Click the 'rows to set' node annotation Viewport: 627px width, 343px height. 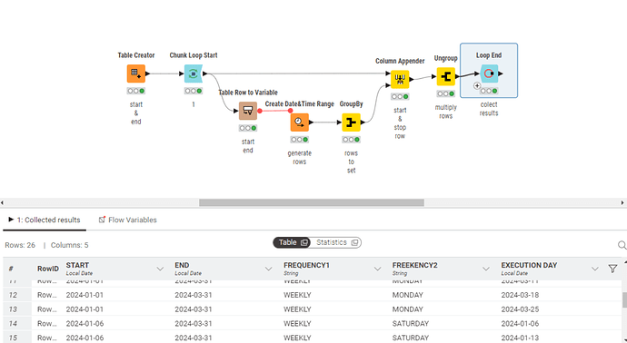tap(351, 162)
